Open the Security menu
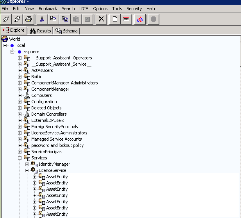This screenshot has width=241, height=218. (x=134, y=9)
